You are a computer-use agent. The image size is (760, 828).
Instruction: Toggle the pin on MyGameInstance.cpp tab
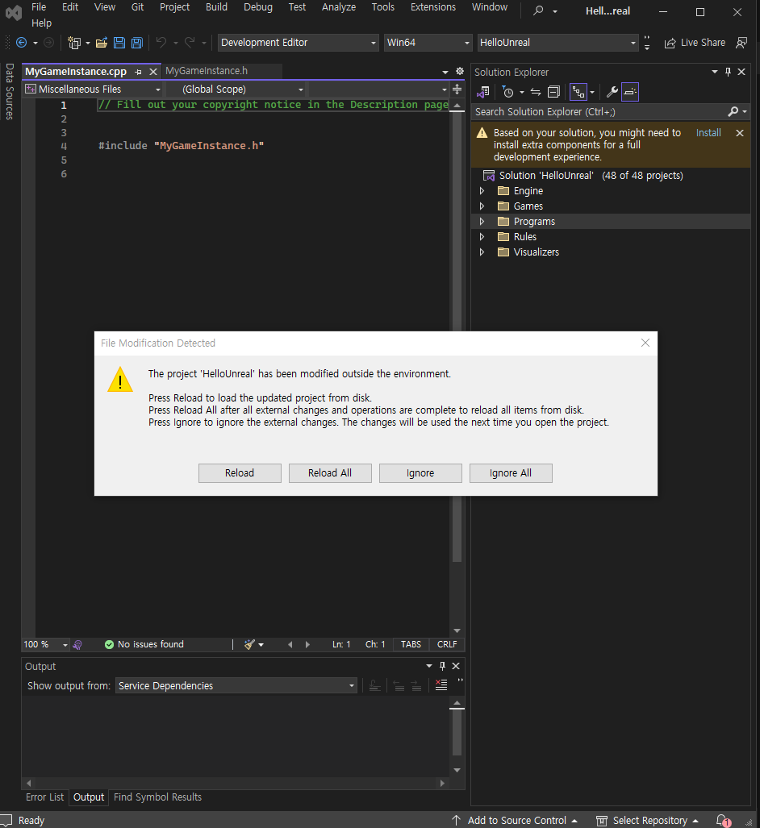[138, 72]
